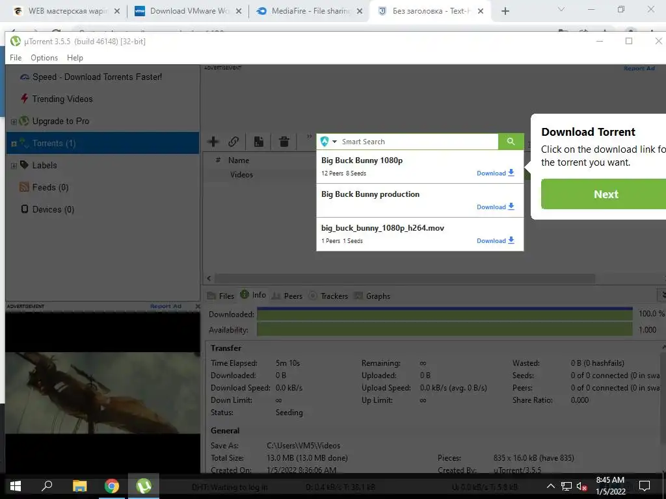The height and width of the screenshot is (499, 666).
Task: Open a new browser tab
Action: pyautogui.click(x=505, y=11)
